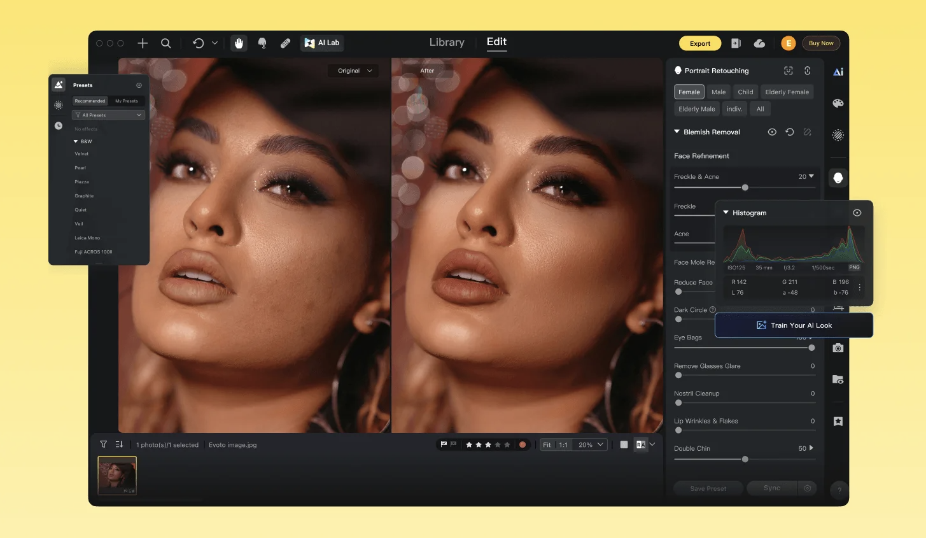The image size is (926, 538).
Task: Click the Eye Bags slider handle
Action: pos(811,348)
